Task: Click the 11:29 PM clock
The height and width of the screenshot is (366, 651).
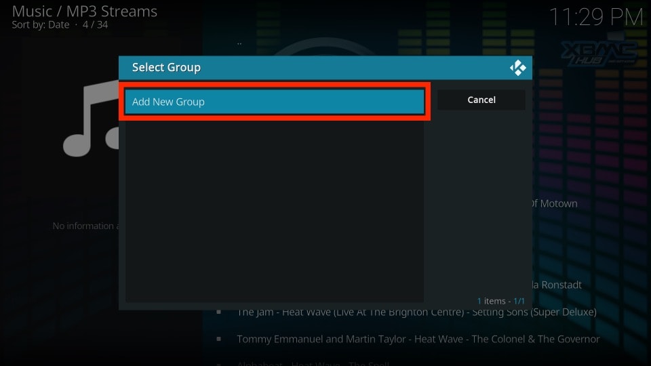Action: coord(595,18)
